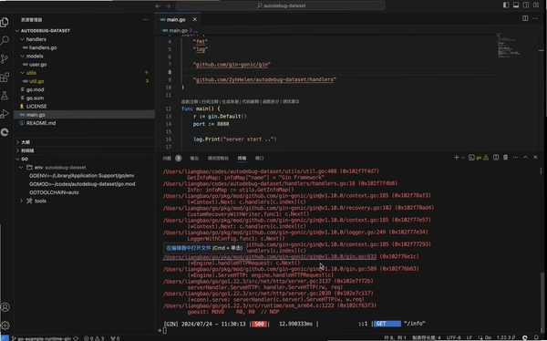Open util.go in the explorer
Viewport: 547px width, 341px height.
(84, 81)
